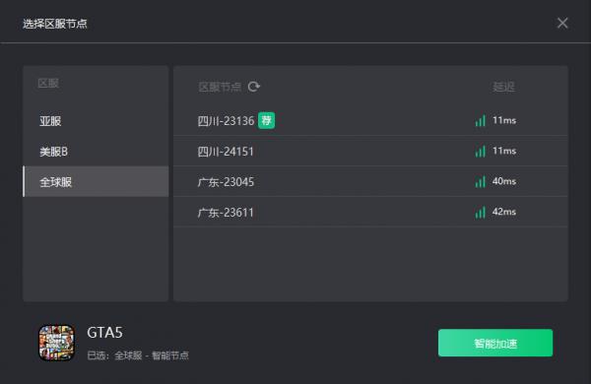
Task: Select the 美服B region
Action: click(x=96, y=152)
